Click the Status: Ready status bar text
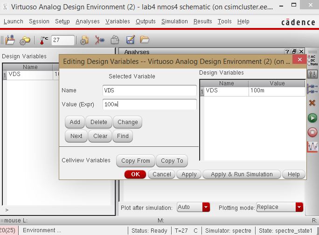The height and width of the screenshot is (235, 319). tap(149, 230)
